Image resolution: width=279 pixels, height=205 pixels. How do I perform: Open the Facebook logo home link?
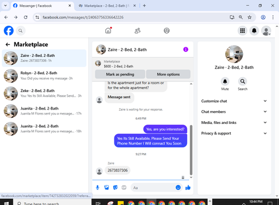[x=9, y=31]
